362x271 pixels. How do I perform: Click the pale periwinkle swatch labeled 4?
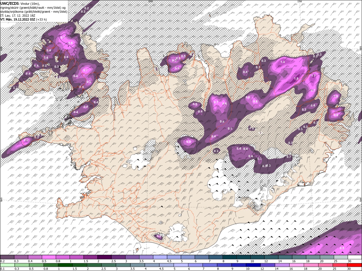pyautogui.click(x=160, y=257)
